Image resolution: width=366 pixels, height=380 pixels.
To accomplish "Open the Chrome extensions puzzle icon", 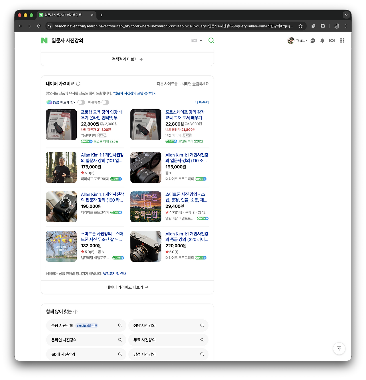I will tap(323, 26).
